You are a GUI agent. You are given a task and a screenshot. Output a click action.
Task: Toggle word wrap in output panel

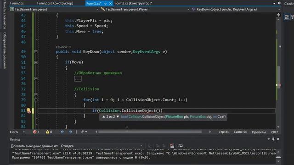pyautogui.click(x=181, y=146)
